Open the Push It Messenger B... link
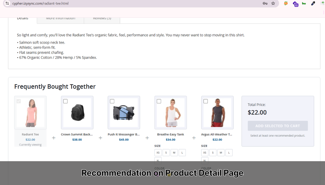This screenshot has height=185, width=325. (124, 134)
